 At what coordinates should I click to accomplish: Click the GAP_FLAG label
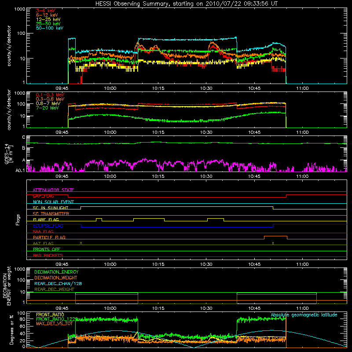43,196
